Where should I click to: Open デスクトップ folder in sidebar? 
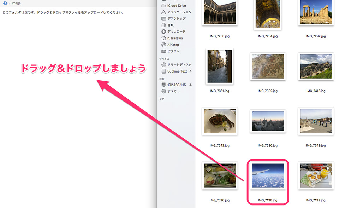click(174, 19)
